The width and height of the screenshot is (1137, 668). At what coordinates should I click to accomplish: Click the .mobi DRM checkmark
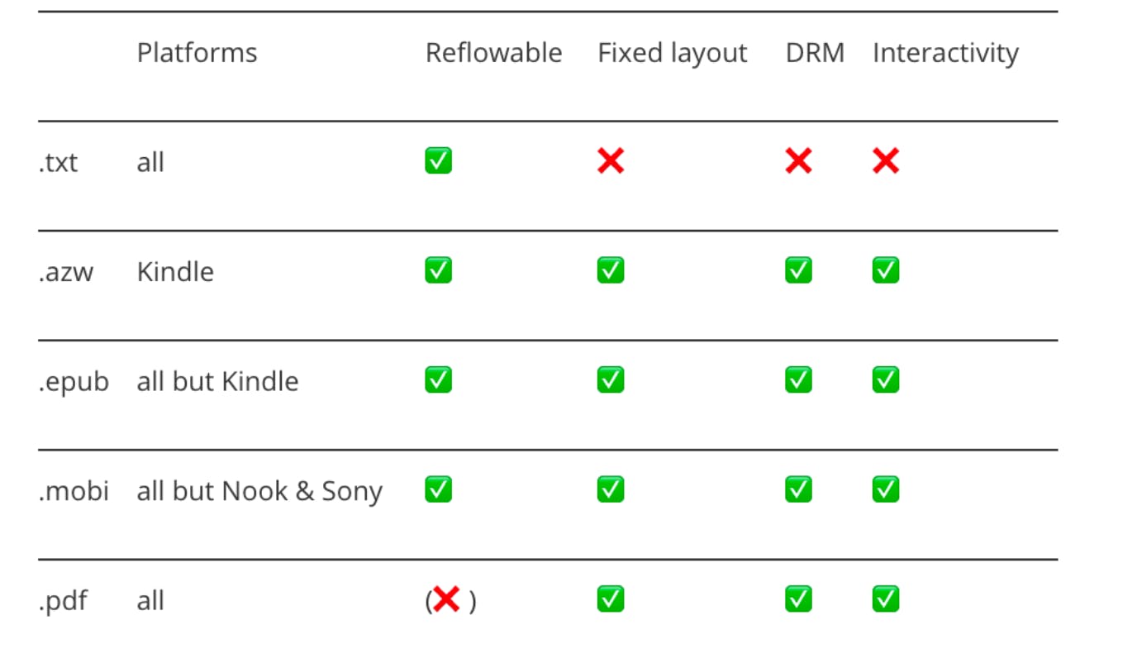pyautogui.click(x=798, y=489)
